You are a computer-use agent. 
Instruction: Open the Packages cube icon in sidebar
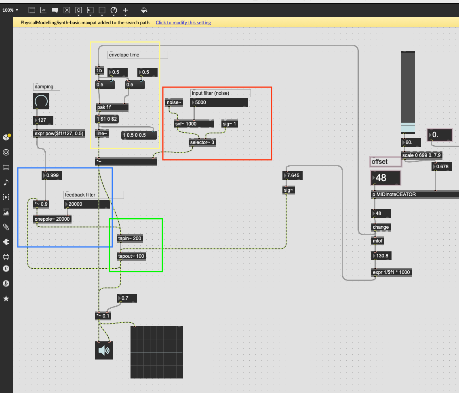6,137
